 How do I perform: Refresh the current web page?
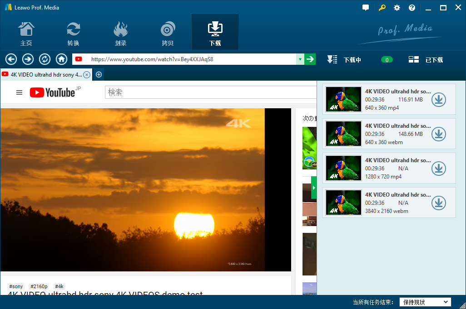[x=45, y=59]
